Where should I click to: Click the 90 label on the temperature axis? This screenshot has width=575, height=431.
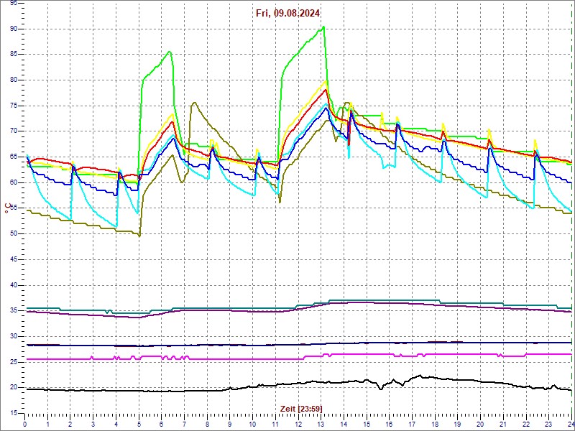(14, 29)
